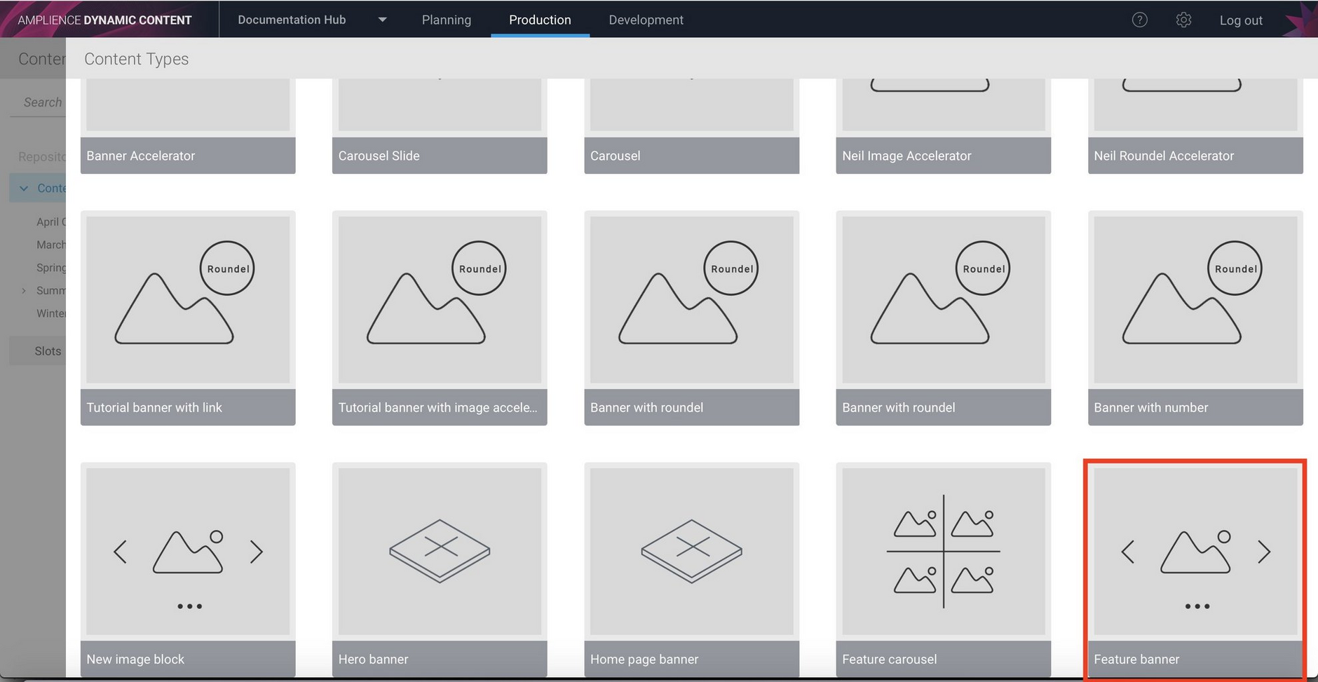Collapse the Content repository chevron in sidebar
Screen dimensions: 1318x682
(x=24, y=188)
